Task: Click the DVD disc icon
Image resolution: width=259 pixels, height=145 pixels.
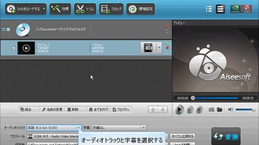Action: [23, 29]
